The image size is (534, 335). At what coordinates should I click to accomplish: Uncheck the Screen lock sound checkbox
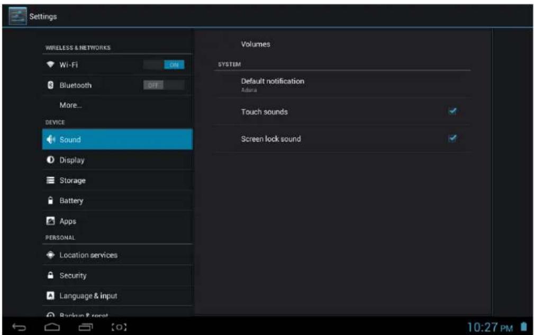[x=452, y=138]
